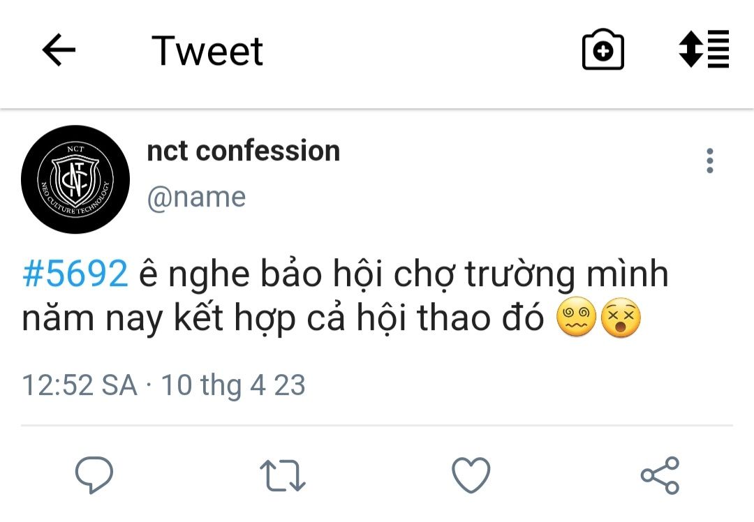Tap the Tweet header title
This screenshot has width=754, height=522.
tap(207, 50)
